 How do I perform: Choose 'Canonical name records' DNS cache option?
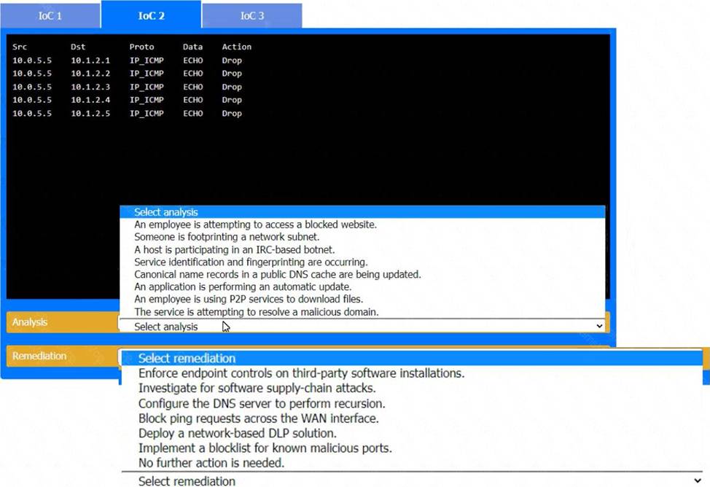[x=277, y=274]
